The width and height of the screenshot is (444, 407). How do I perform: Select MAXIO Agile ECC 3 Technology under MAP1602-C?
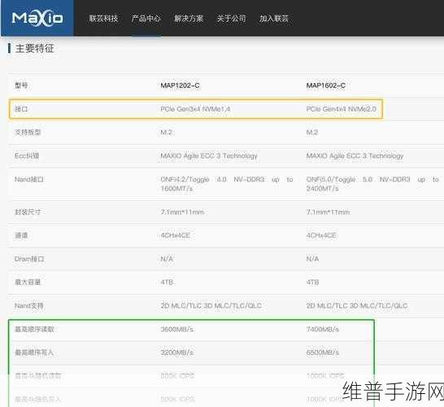355,156
